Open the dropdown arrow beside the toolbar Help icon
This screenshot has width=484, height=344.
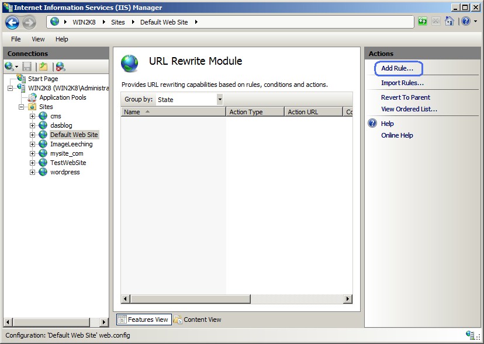point(475,22)
